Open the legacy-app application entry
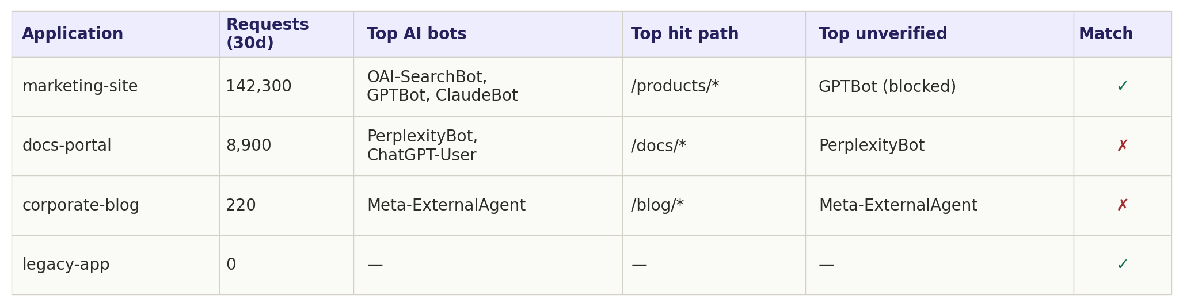1183x306 pixels. click(66, 265)
